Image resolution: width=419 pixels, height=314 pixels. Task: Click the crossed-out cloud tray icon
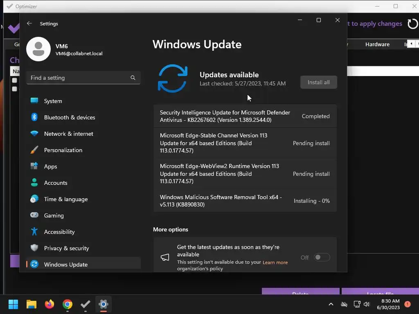click(x=344, y=304)
